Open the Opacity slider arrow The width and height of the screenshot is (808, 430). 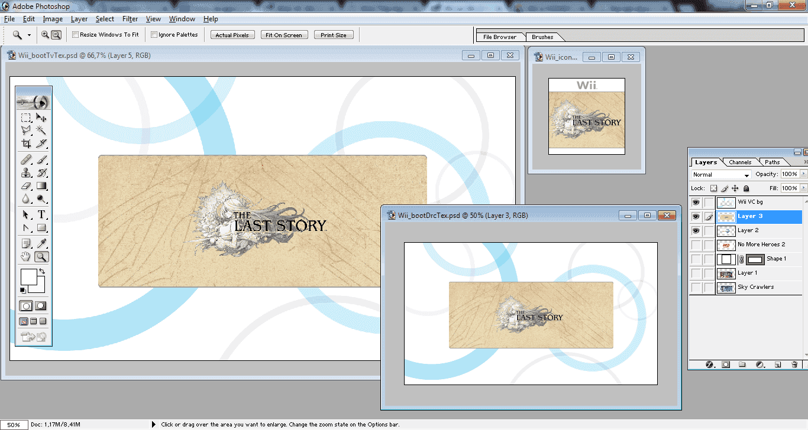(x=803, y=174)
